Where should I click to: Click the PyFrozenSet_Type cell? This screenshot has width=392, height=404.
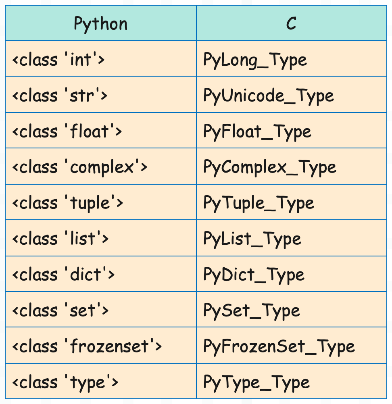tap(292, 345)
